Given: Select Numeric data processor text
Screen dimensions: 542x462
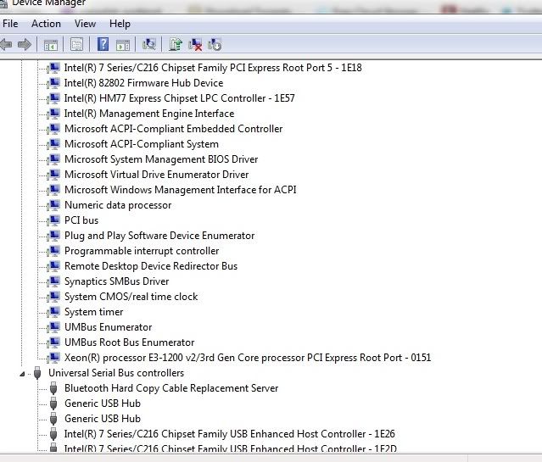Looking at the screenshot, I should point(118,205).
